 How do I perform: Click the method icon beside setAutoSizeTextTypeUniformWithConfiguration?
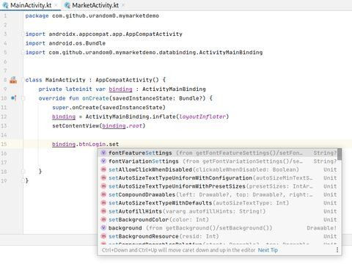(x=103, y=177)
